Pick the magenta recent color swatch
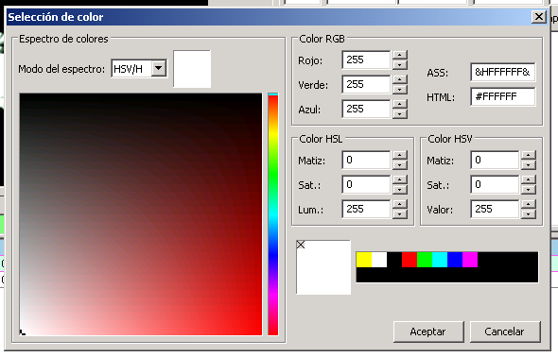 (470, 260)
